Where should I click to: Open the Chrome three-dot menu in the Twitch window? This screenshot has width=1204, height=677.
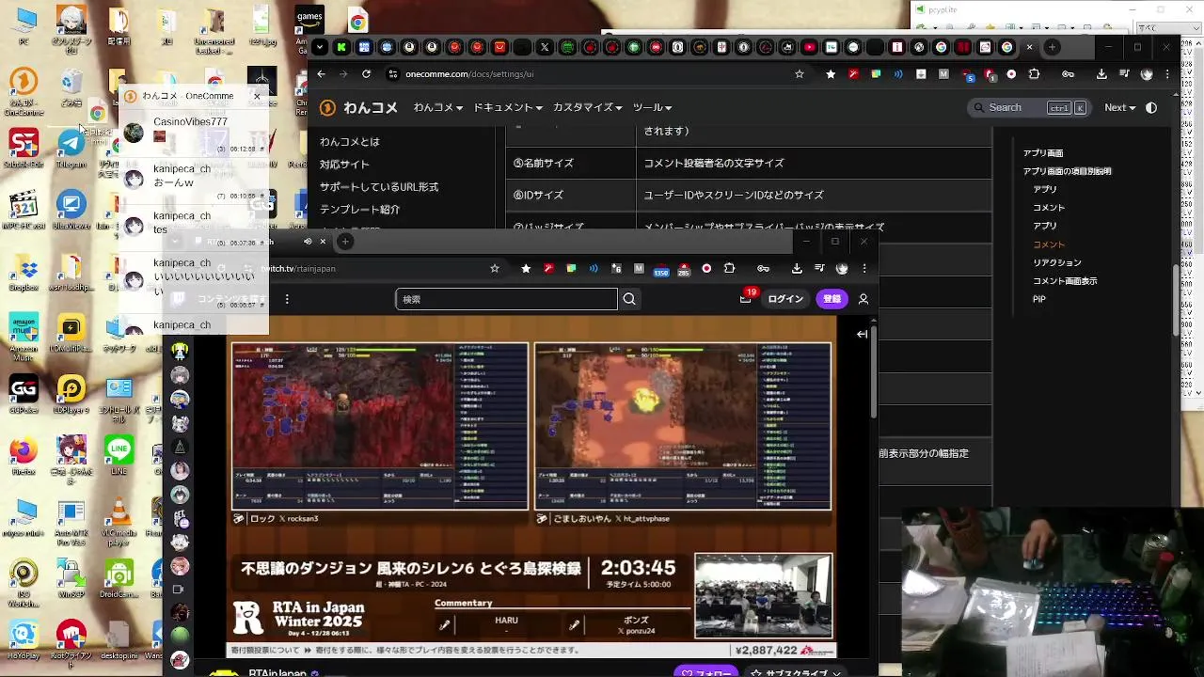864,268
